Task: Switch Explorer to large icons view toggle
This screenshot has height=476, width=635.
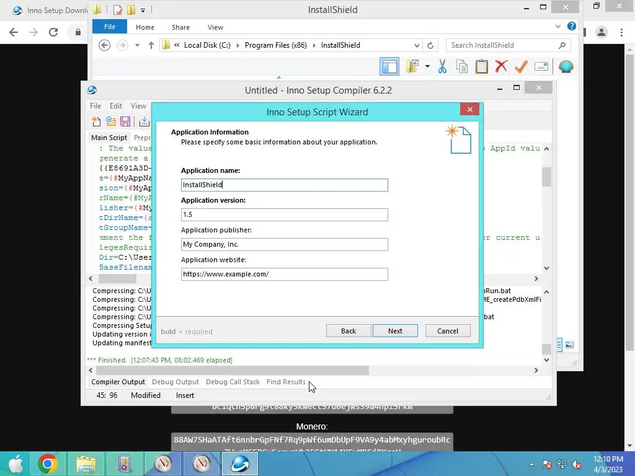Action: [569, 345]
